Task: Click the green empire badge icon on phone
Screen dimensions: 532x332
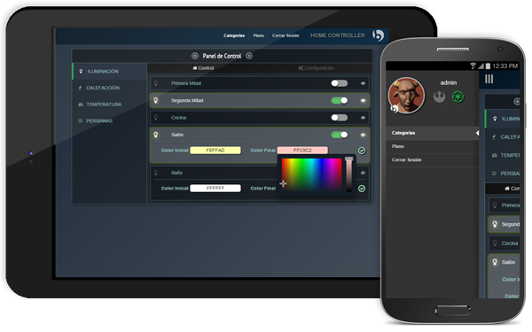Action: click(458, 97)
